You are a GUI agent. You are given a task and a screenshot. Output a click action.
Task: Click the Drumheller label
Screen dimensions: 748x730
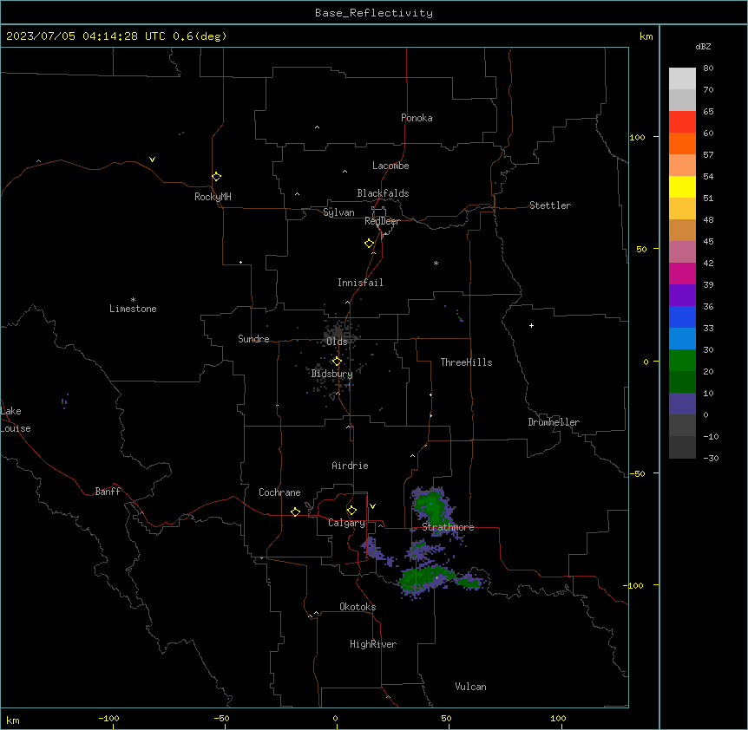(x=554, y=422)
